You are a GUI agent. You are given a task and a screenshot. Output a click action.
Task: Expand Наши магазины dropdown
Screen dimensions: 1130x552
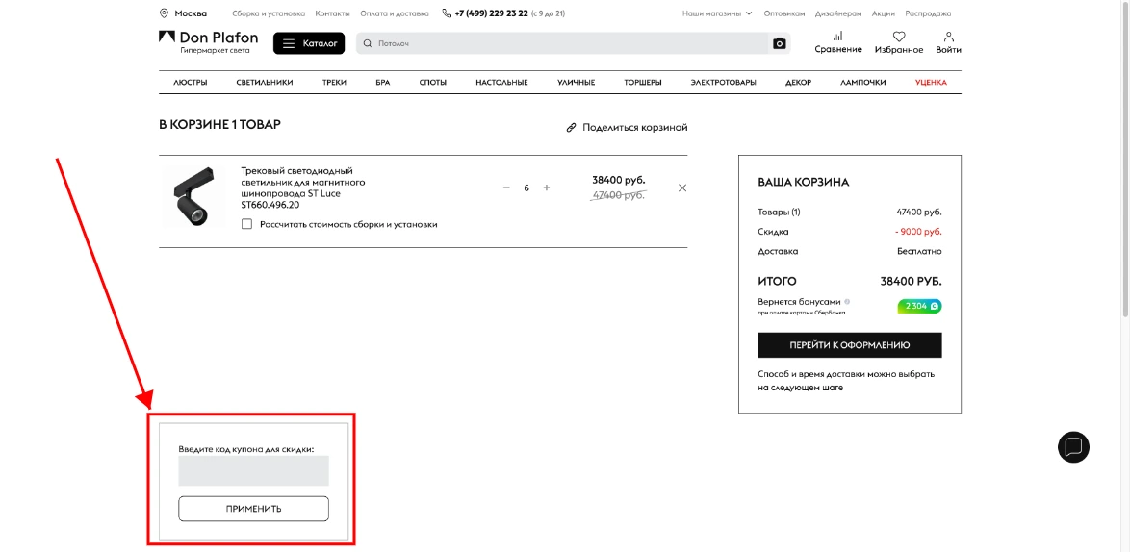717,13
